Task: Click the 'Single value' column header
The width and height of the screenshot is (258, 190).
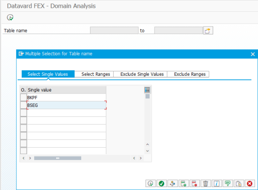Action: pyautogui.click(x=66, y=90)
